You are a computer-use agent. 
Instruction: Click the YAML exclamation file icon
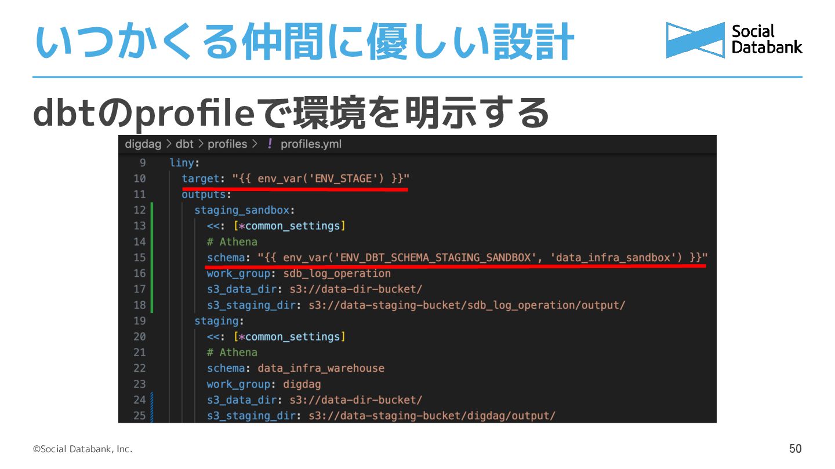269,144
